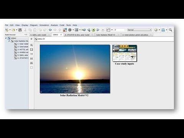Click the Copy toolbar icon
Viewport: 184px width, 138px height.
(x=30, y=30)
